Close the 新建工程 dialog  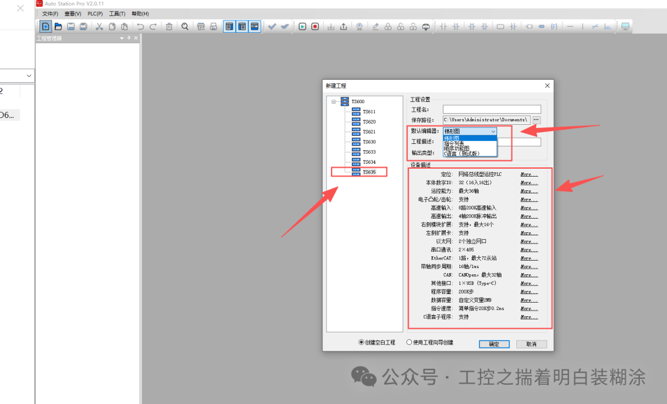coord(547,85)
